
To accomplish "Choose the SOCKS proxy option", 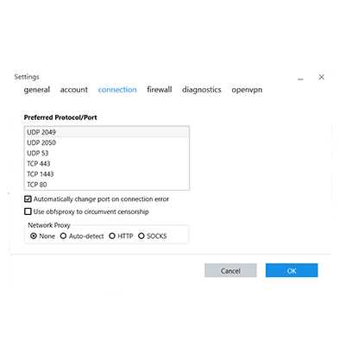I will pos(141,236).
